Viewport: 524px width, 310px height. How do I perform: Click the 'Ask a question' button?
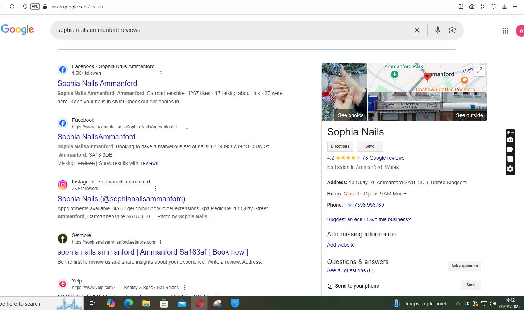click(x=464, y=266)
